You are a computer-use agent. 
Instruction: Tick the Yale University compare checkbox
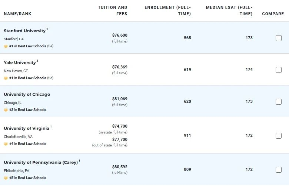click(279, 70)
